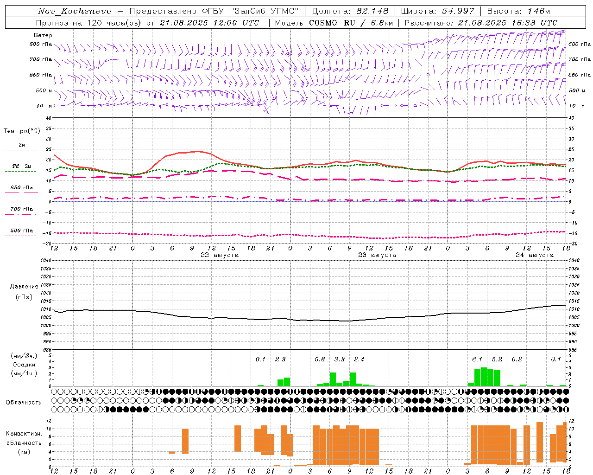Click the "Облачность" cloud cover label
This screenshot has width=593, height=475.
click(24, 403)
